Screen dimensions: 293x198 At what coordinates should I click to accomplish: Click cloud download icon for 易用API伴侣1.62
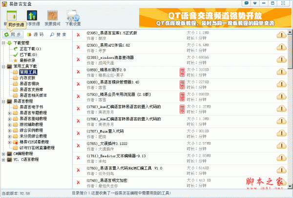[x=281, y=47]
